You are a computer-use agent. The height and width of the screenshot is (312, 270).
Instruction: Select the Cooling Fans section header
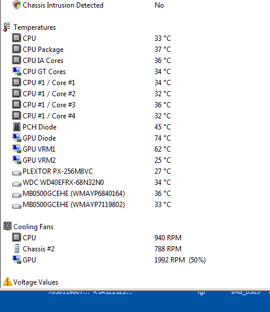33,227
